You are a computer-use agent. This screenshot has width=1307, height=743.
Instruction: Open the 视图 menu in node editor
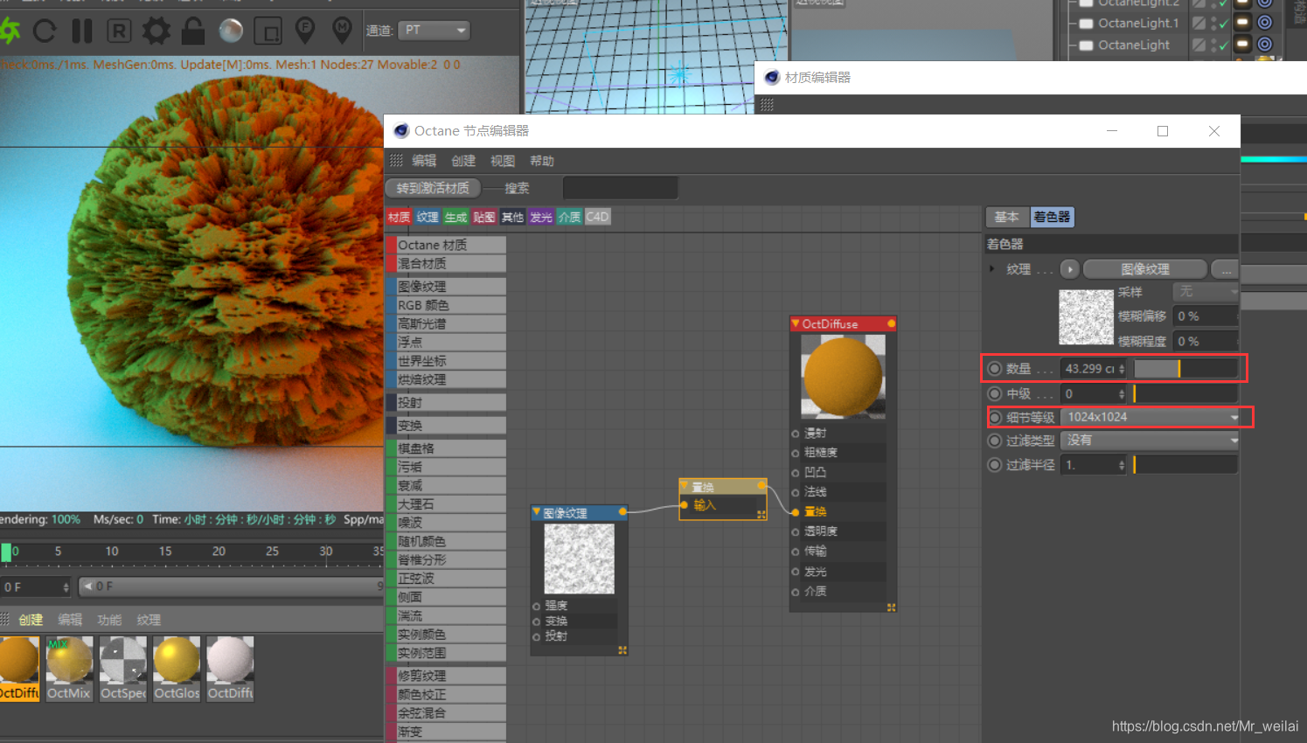click(503, 161)
